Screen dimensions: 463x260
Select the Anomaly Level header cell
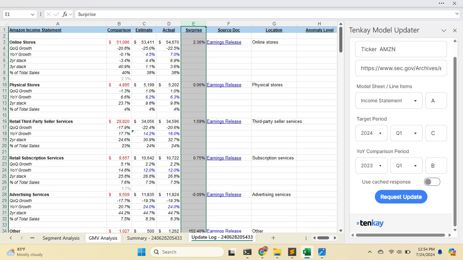tap(319, 30)
